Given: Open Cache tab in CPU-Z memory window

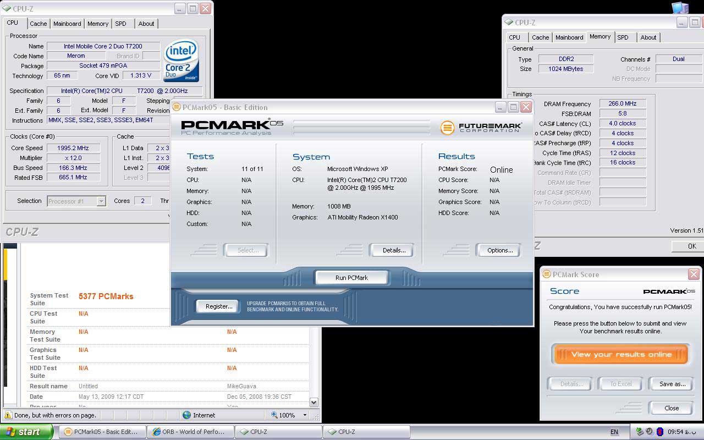Looking at the screenshot, I should 540,37.
